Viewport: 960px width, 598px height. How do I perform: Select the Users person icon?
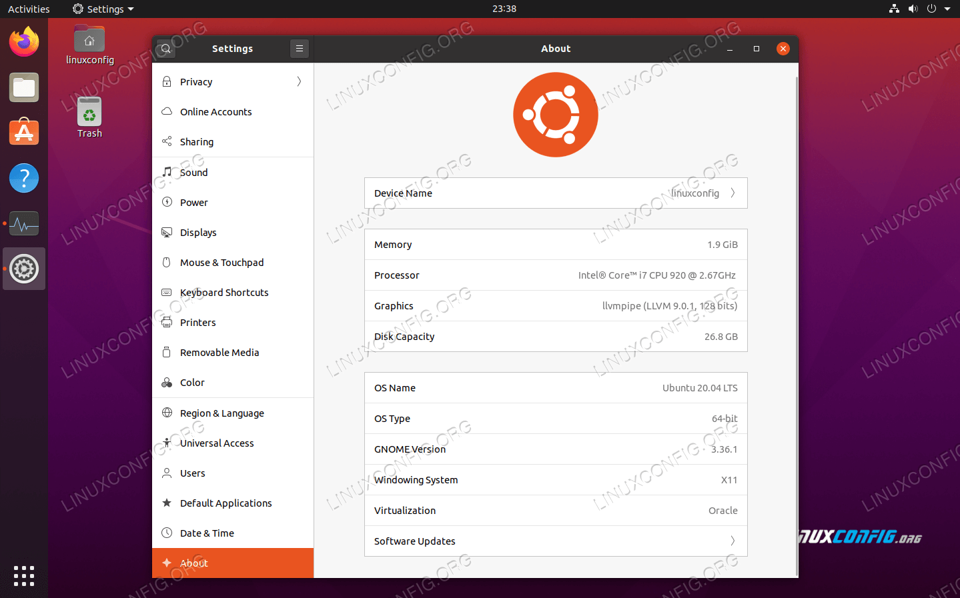[x=167, y=473]
